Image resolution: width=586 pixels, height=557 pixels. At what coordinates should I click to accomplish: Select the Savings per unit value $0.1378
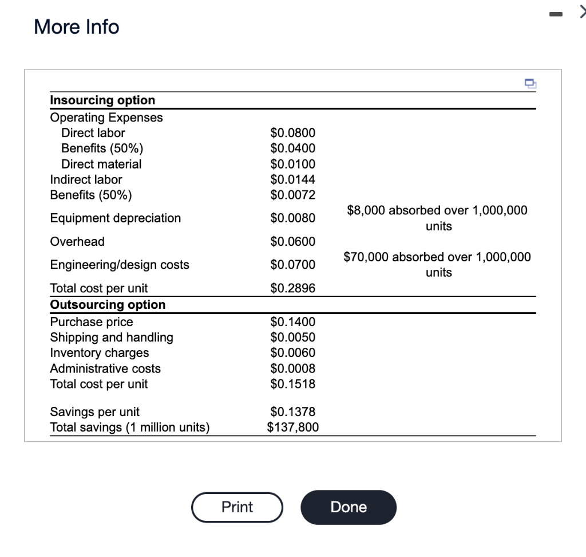pyautogui.click(x=294, y=411)
